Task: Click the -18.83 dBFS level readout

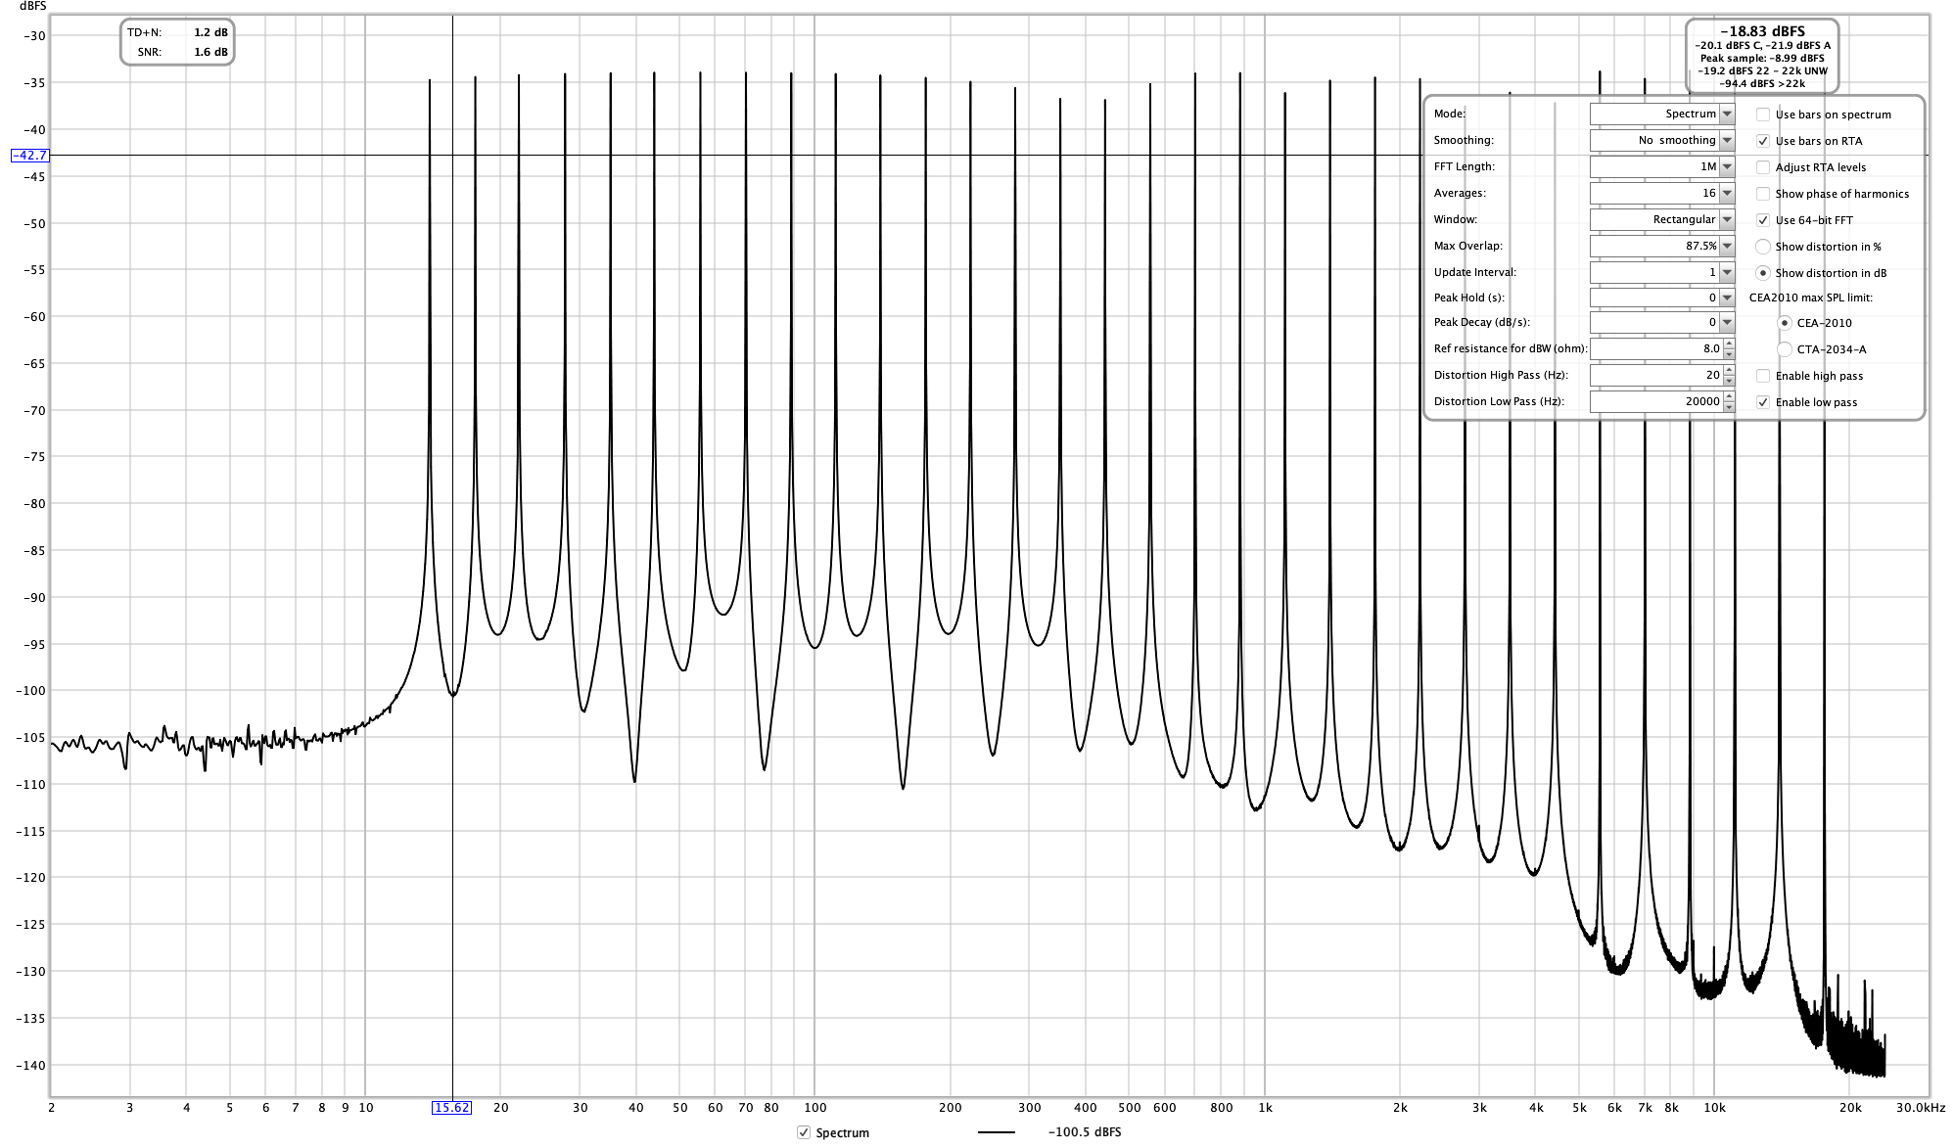Action: [1762, 31]
